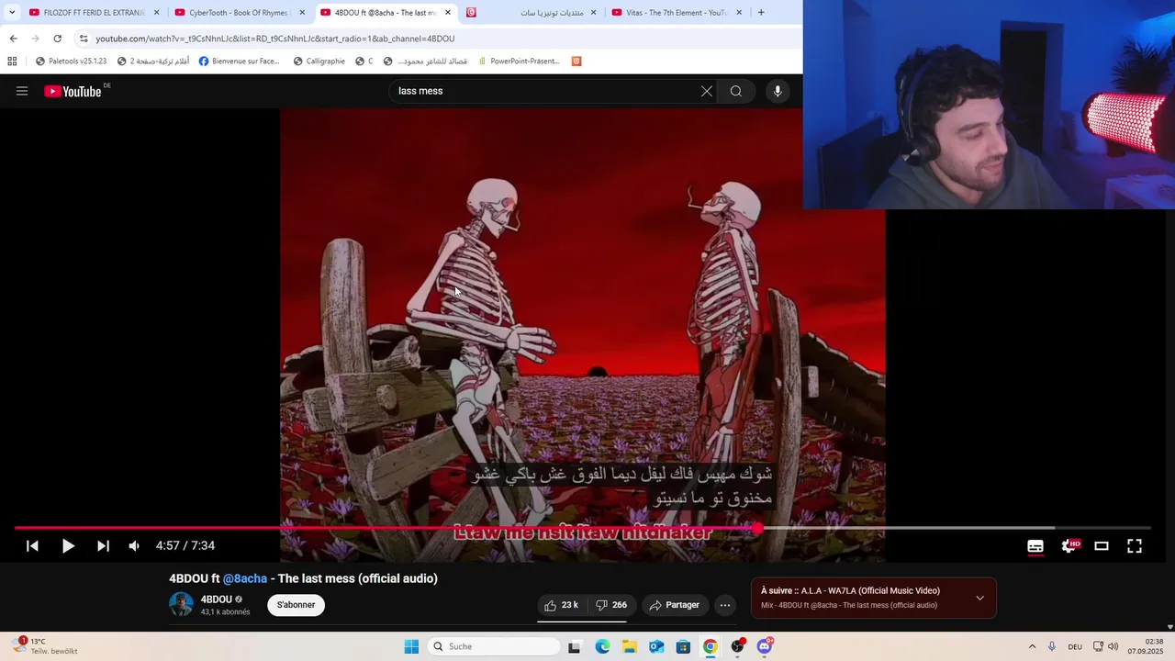Open File Explorer from taskbar
The width and height of the screenshot is (1175, 661).
(630, 646)
